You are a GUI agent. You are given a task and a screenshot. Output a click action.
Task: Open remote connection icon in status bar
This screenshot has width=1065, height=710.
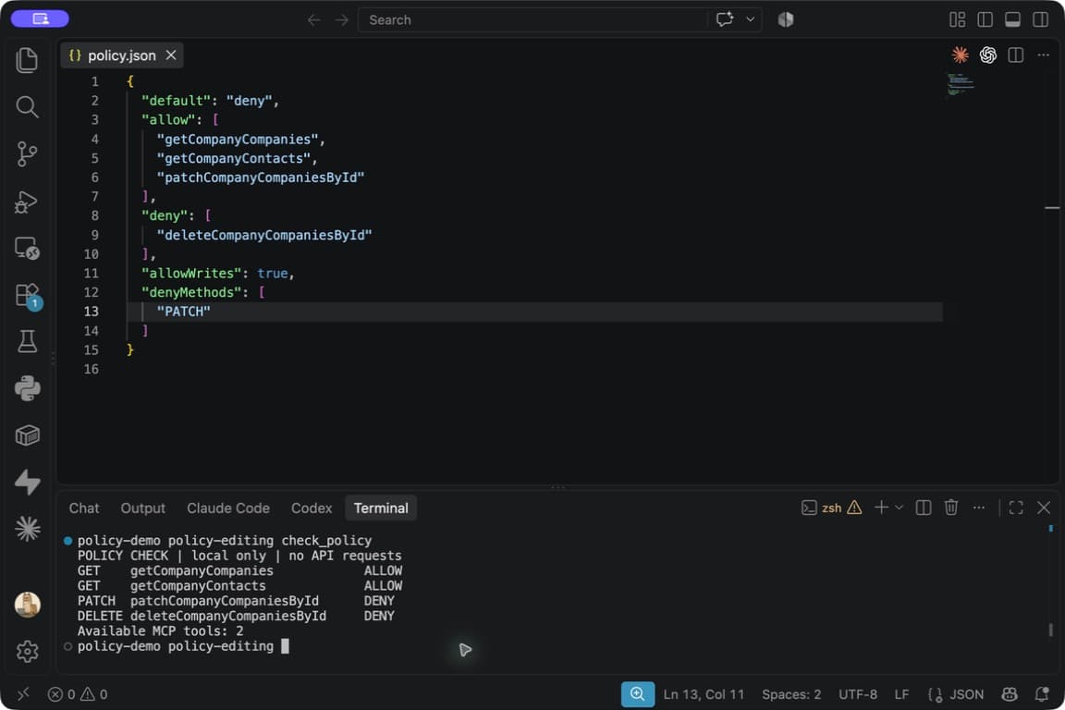(23, 693)
